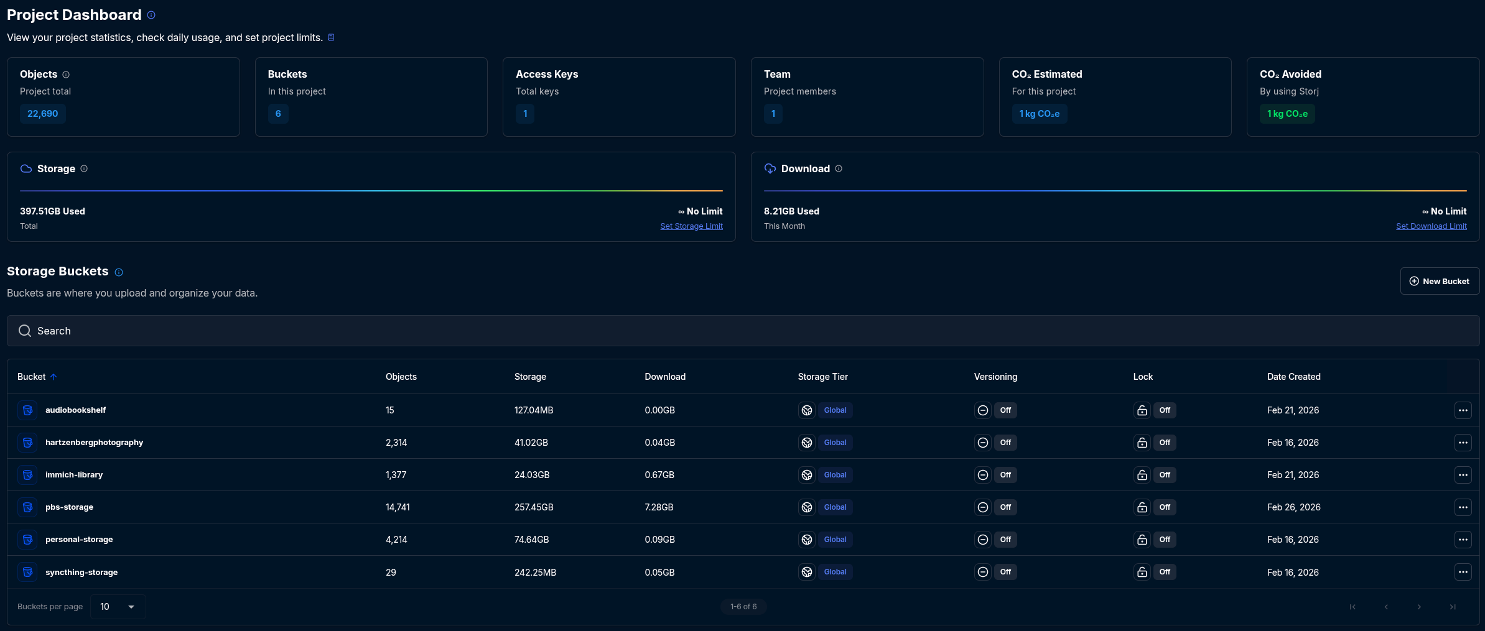This screenshot has width=1485, height=631.
Task: Open the three-dot menu for pbs-storage
Action: click(1463, 507)
